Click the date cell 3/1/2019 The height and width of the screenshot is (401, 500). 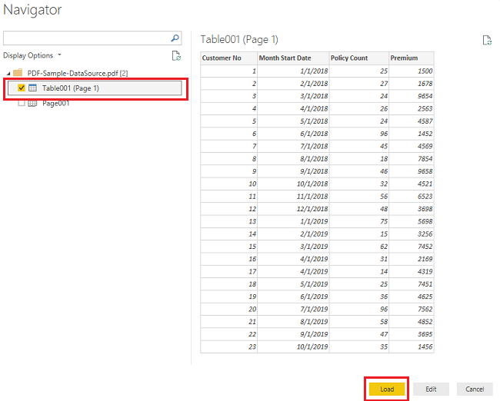click(293, 247)
